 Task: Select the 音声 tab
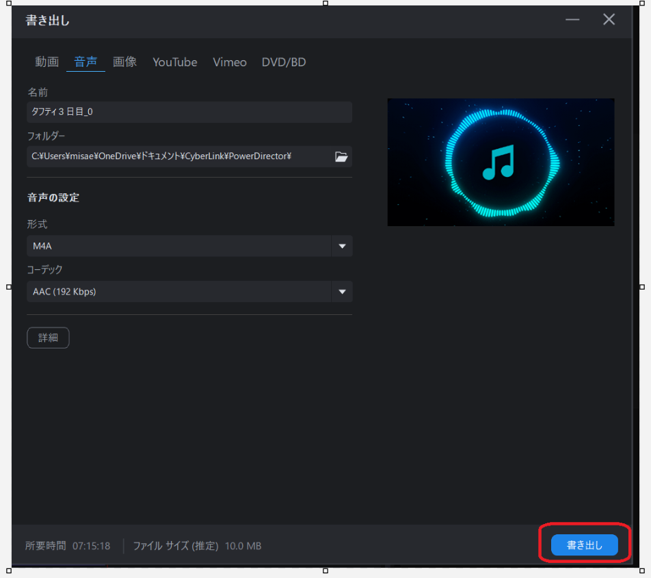point(85,61)
